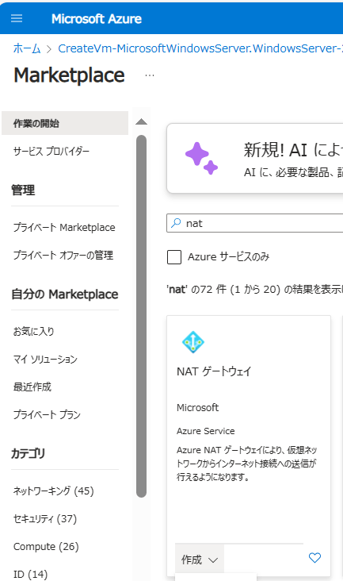This screenshot has height=581, width=343.
Task: Open the NAT ゲートウェイ card title
Action: pyautogui.click(x=214, y=371)
